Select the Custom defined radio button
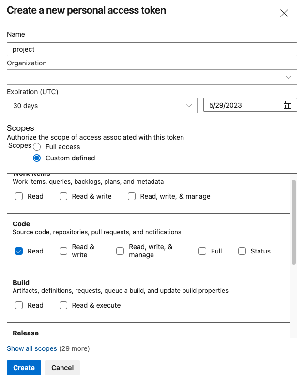Viewport: 305px width, 380px height. (37, 158)
